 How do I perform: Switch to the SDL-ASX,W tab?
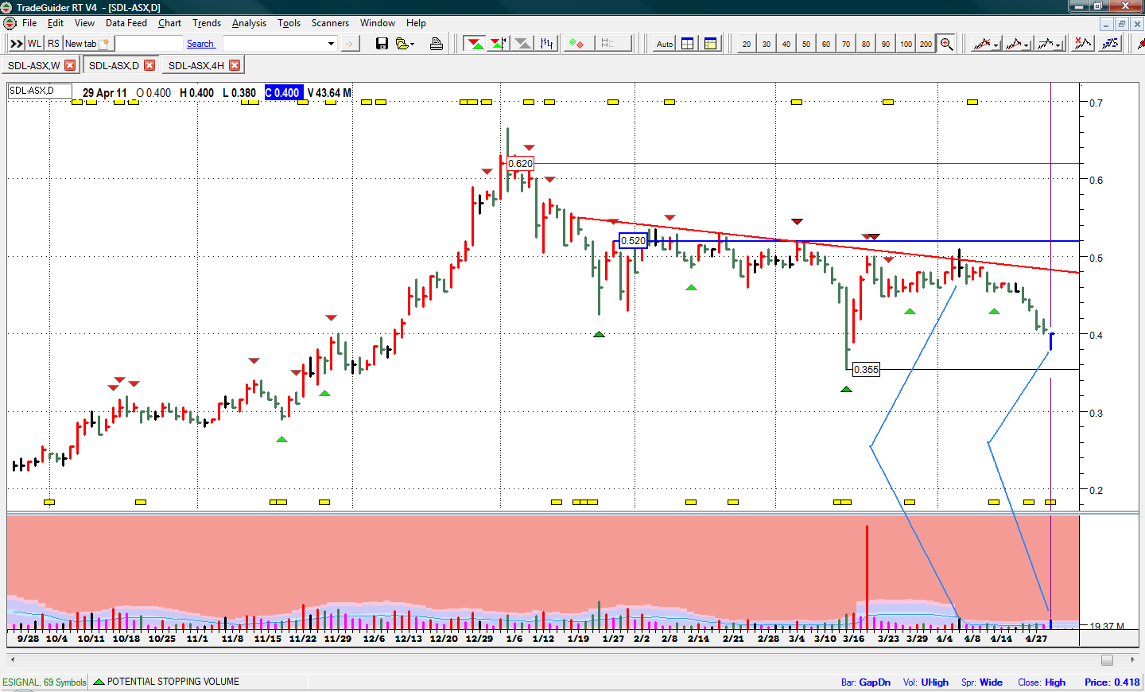pos(34,65)
